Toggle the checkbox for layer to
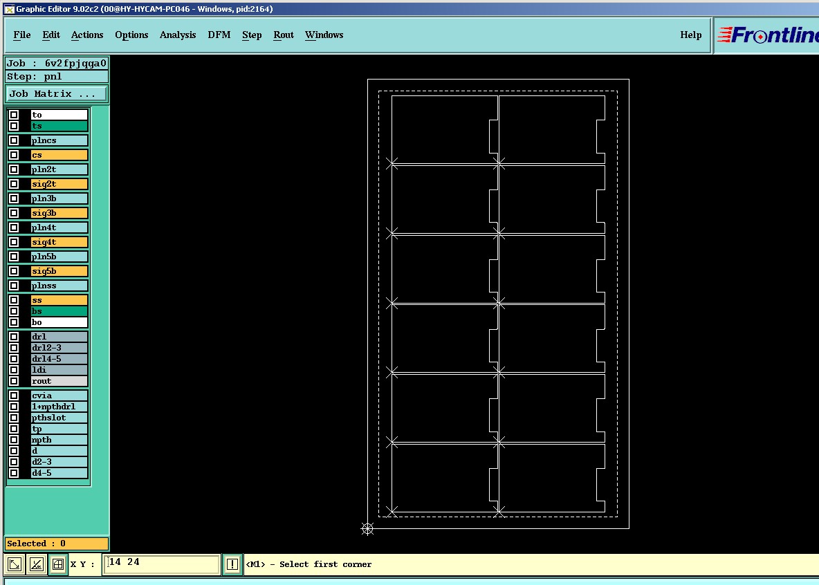 pos(14,115)
